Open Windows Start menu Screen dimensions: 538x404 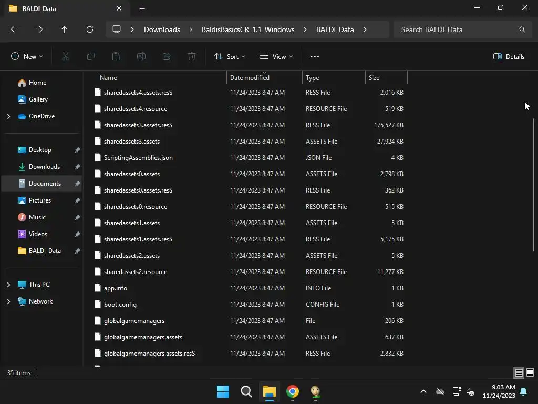click(x=223, y=391)
